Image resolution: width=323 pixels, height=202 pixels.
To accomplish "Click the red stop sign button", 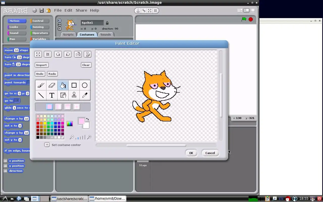I will tap(251, 19).
